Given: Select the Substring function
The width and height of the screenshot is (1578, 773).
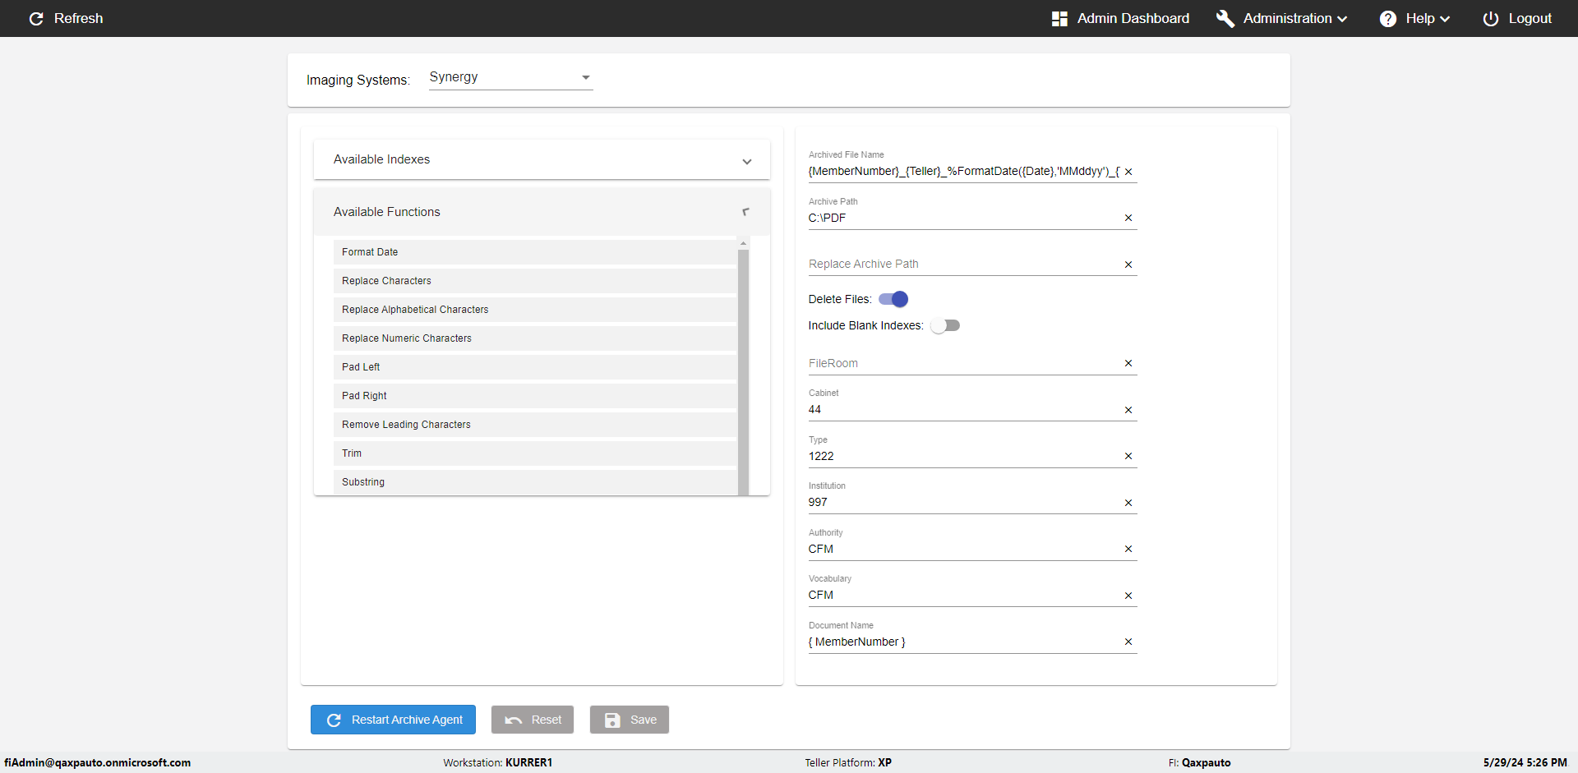Looking at the screenshot, I should [535, 482].
